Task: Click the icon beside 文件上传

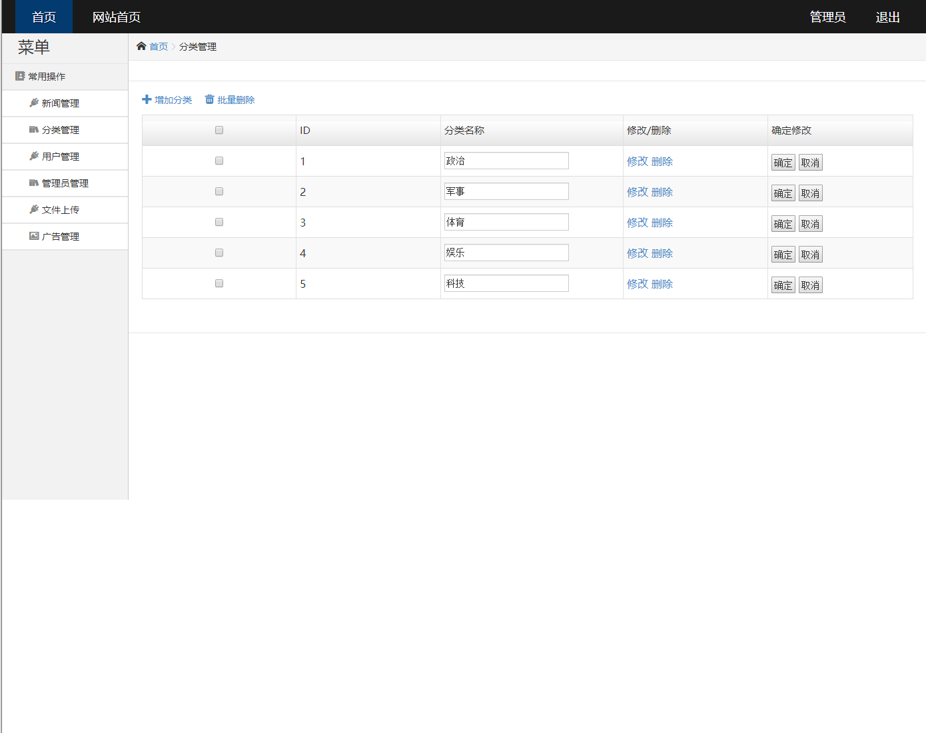Action: click(x=34, y=209)
